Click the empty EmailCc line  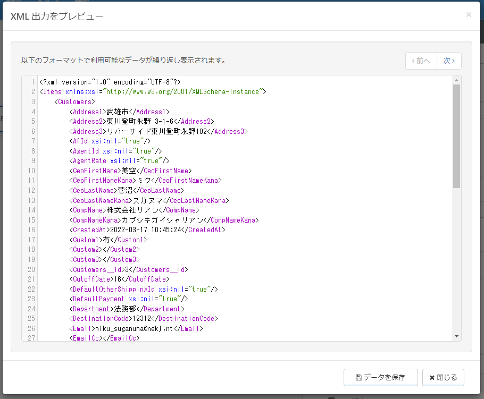point(105,338)
